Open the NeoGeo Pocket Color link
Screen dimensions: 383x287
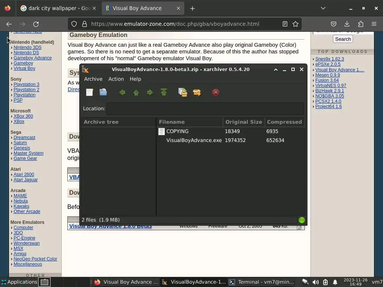36,259
